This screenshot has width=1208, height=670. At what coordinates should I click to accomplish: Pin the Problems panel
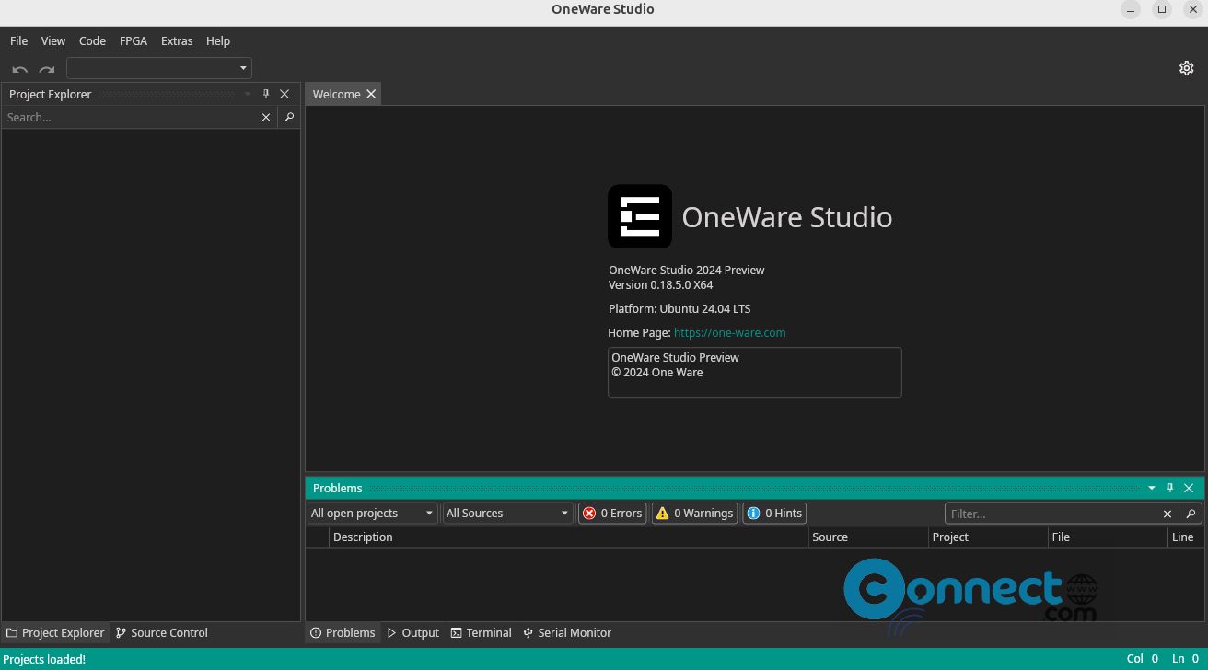1170,488
